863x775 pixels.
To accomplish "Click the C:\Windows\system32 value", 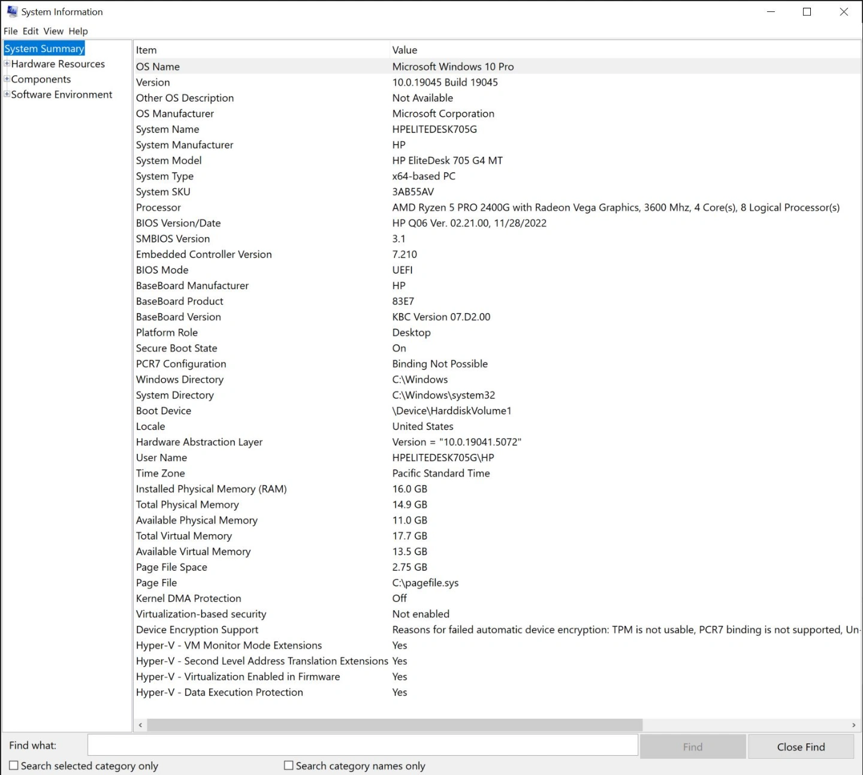I will point(443,395).
